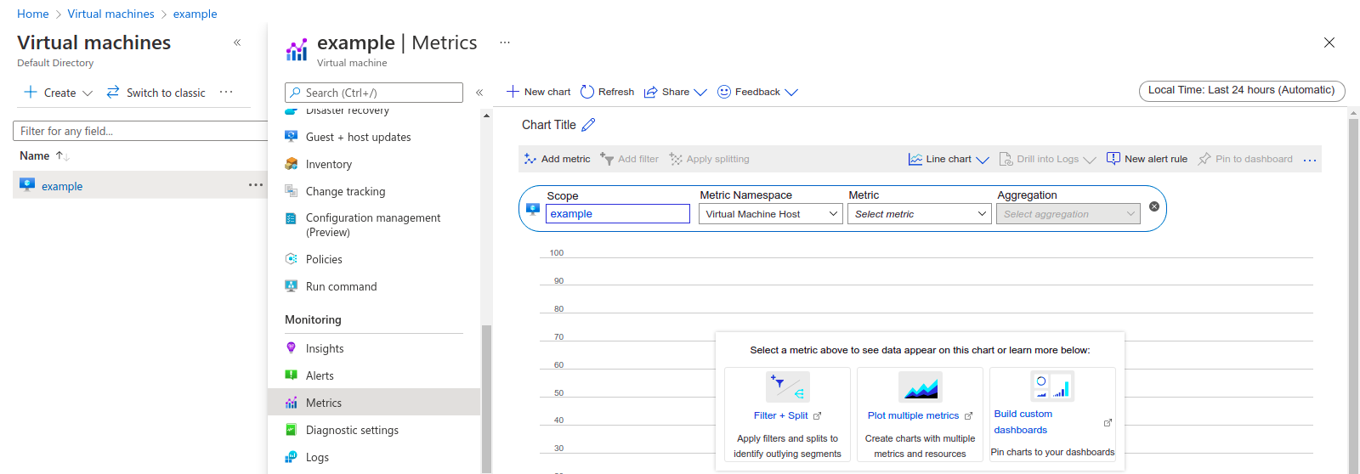Click the Filter + Split card thumbnail
1360x474 pixels.
click(x=787, y=387)
